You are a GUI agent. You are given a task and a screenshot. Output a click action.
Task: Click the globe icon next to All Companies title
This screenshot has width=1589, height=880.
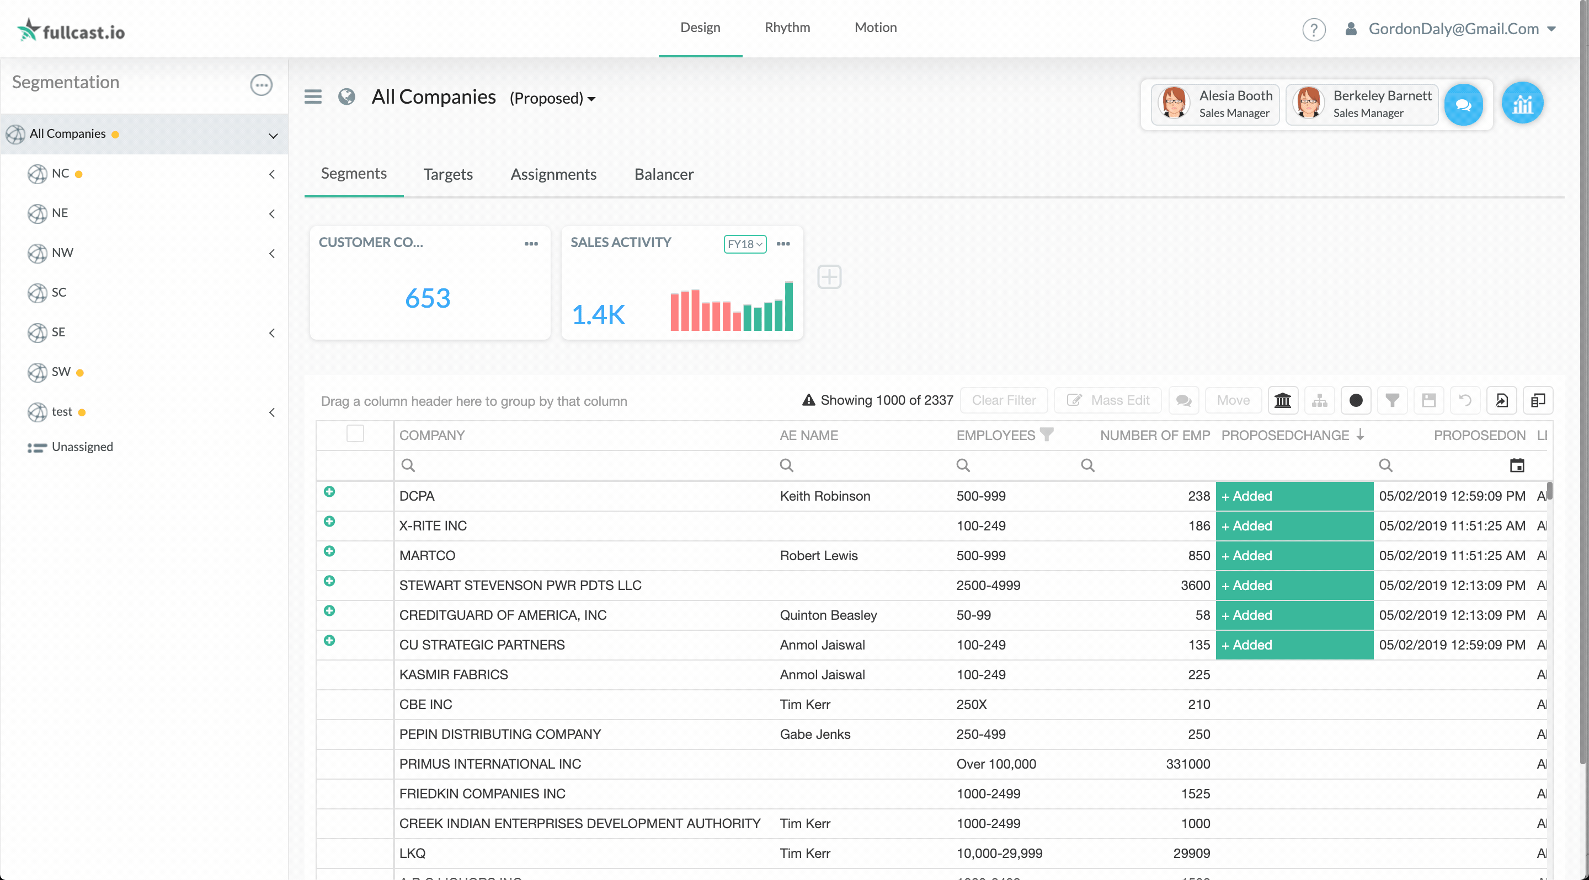(346, 96)
